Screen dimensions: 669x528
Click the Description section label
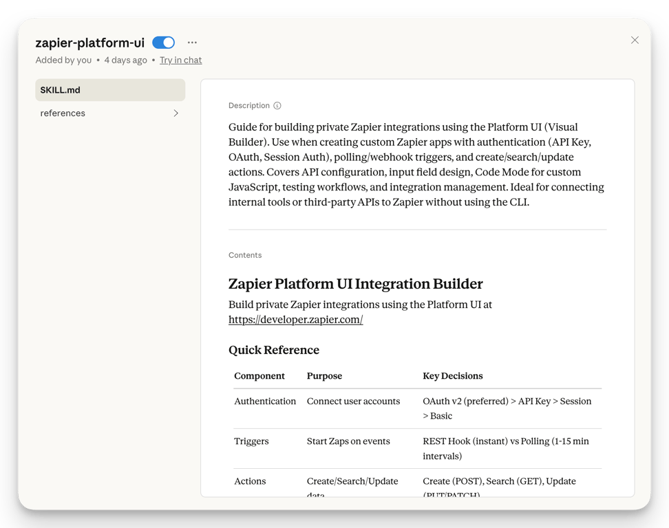(x=249, y=105)
